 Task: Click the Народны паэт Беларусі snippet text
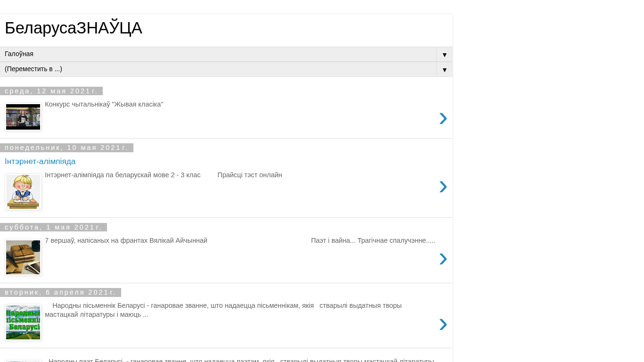[x=240, y=360]
